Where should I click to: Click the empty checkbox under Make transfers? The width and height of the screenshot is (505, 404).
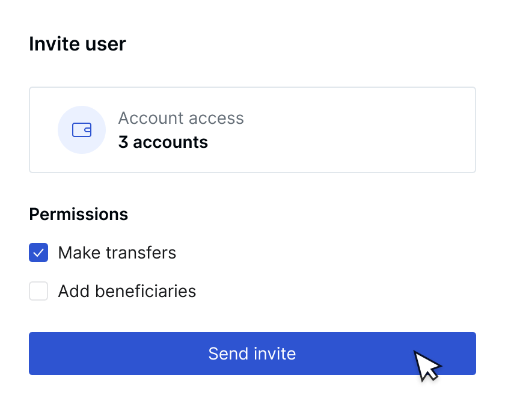pyautogui.click(x=38, y=291)
